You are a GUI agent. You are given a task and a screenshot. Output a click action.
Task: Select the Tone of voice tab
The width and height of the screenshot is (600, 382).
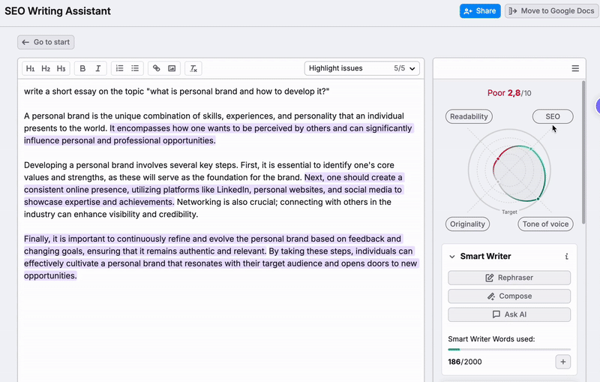click(545, 224)
